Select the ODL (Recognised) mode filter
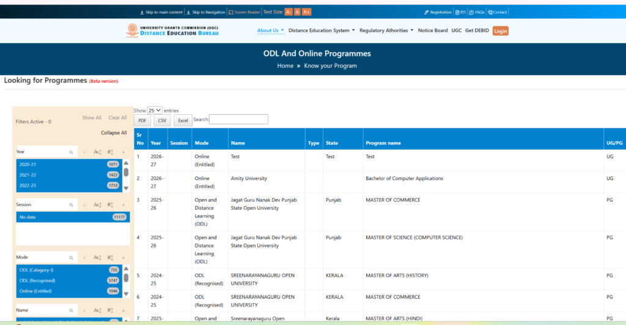This screenshot has height=325, width=626. [x=69, y=280]
